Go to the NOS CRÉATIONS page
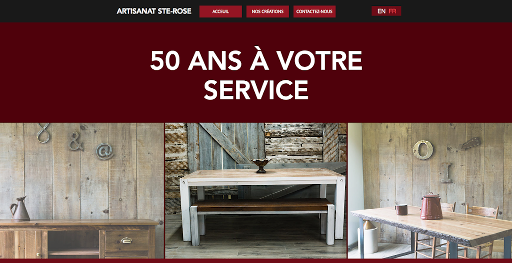Image resolution: width=512 pixels, height=263 pixels. 267,11
